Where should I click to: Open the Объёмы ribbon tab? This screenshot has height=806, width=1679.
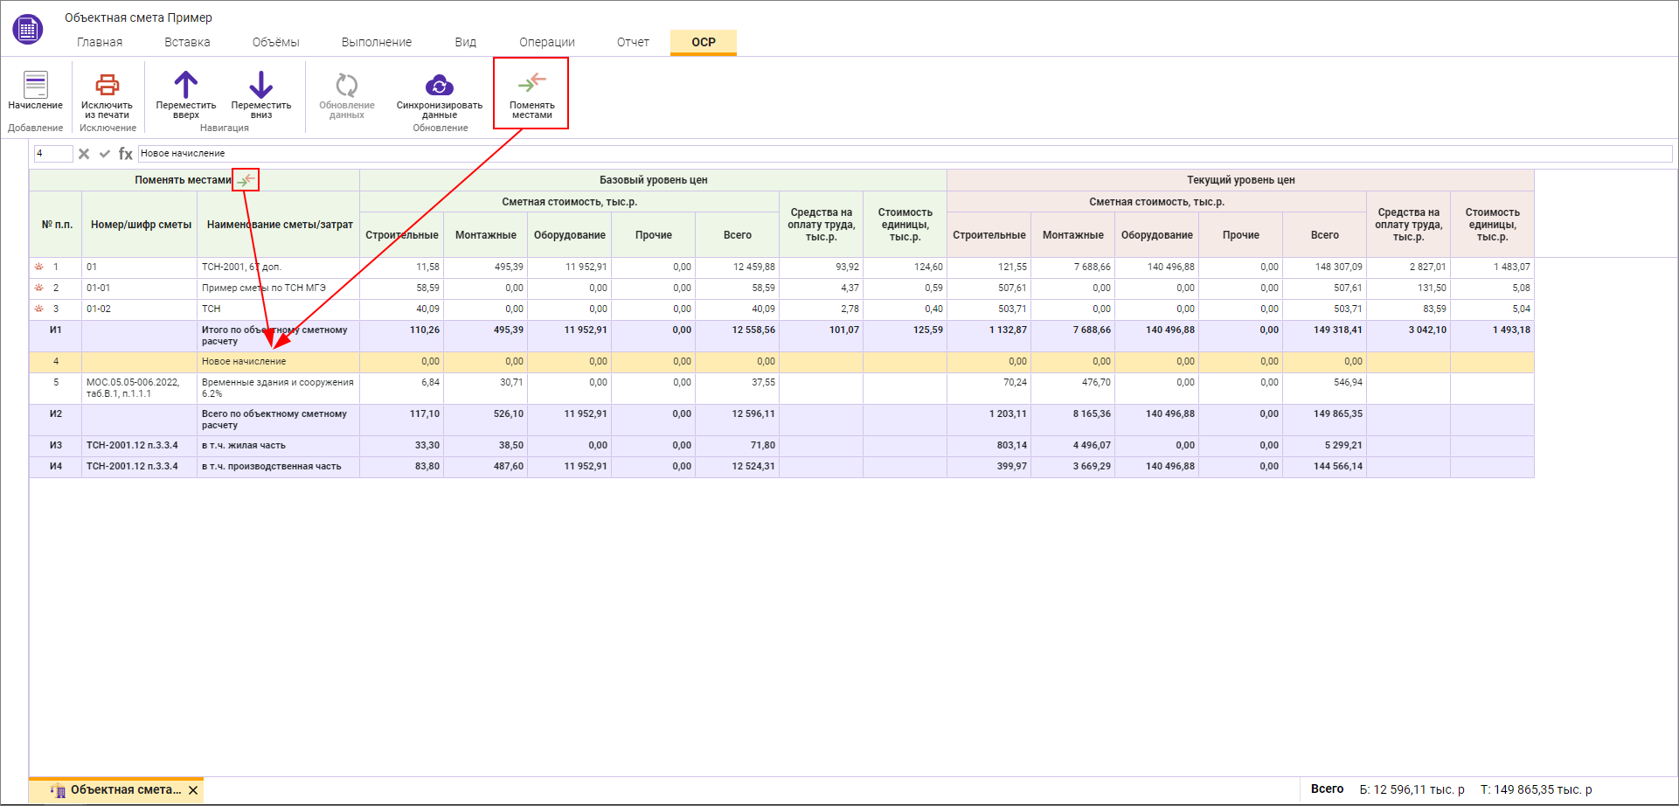276,42
